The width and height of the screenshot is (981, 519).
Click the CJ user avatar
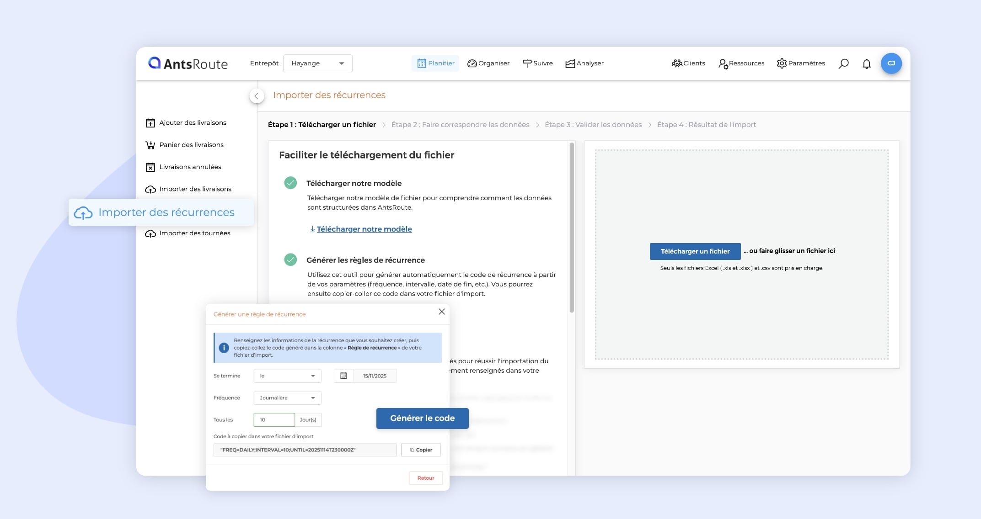(x=891, y=64)
